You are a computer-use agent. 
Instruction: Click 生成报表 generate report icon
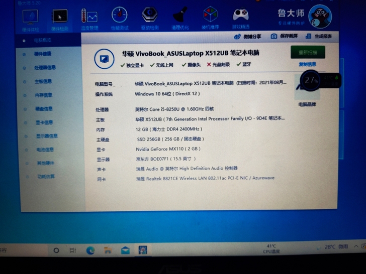pos(319,36)
